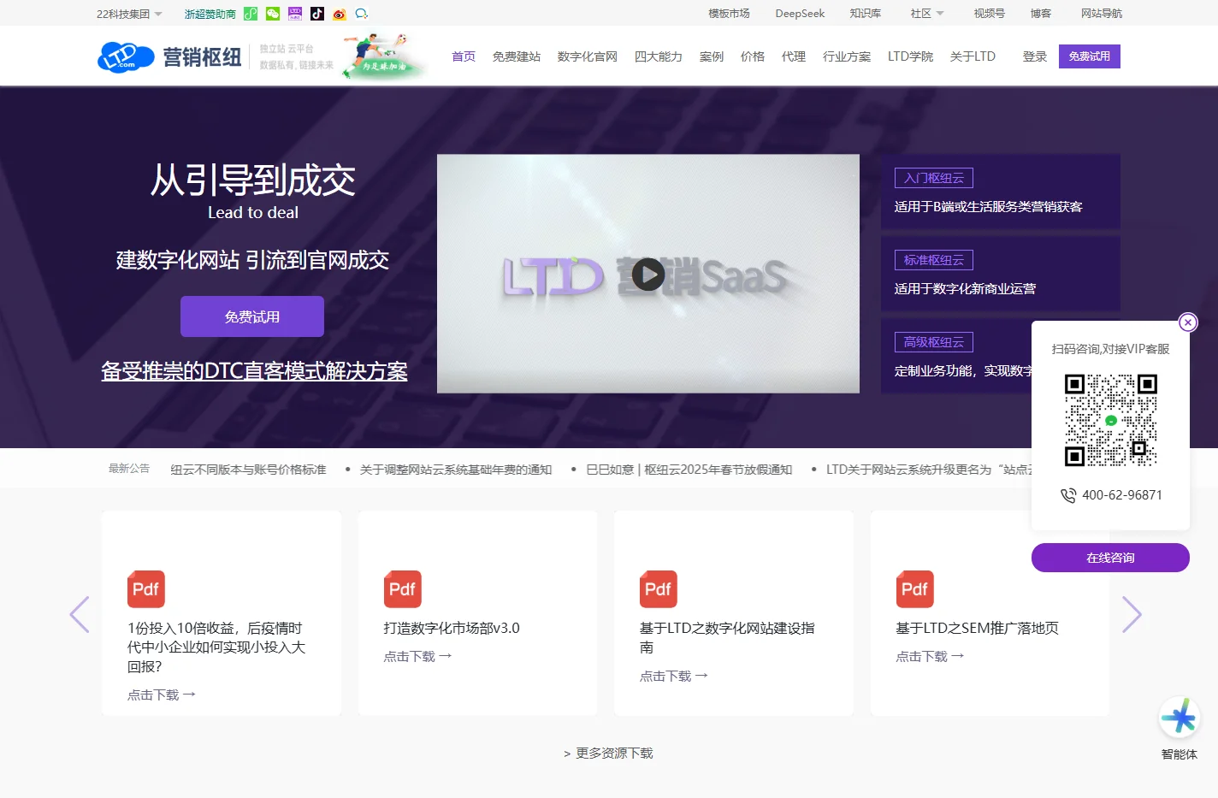
Task: Select the 标准枢纽云 plan card
Action: coord(1001,274)
